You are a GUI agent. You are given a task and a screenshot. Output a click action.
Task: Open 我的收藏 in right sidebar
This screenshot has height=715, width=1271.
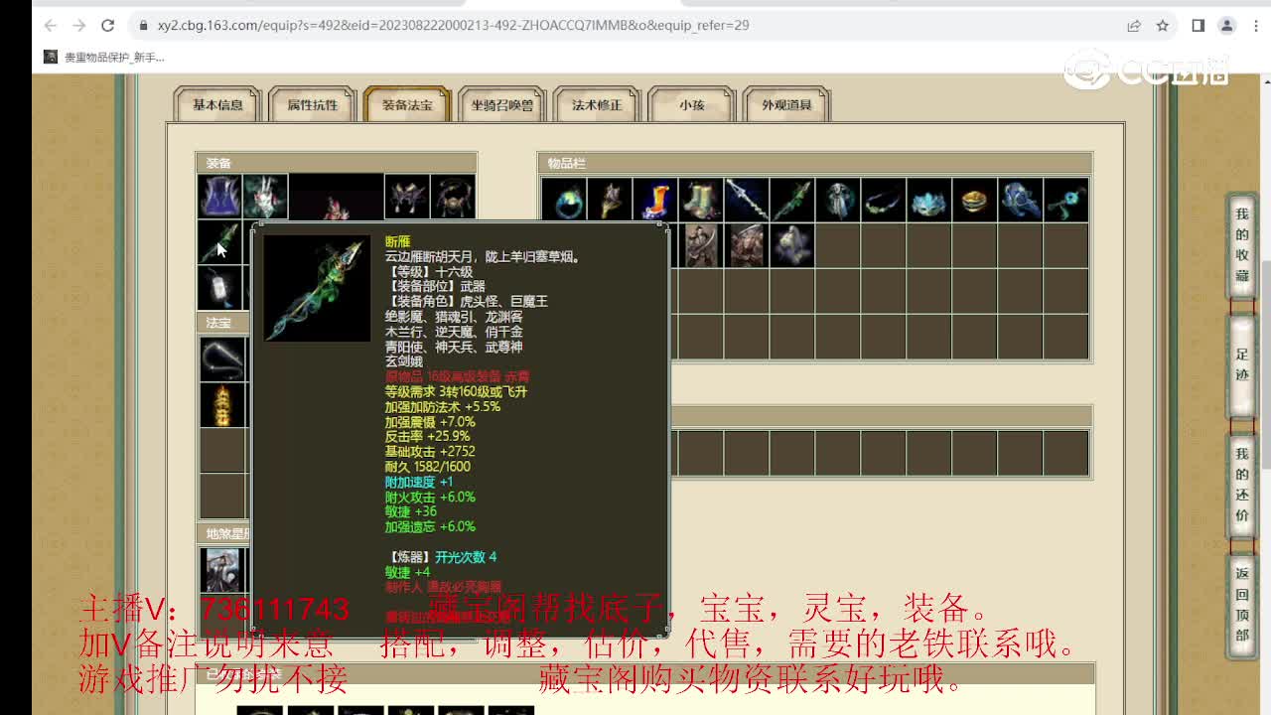tap(1242, 244)
